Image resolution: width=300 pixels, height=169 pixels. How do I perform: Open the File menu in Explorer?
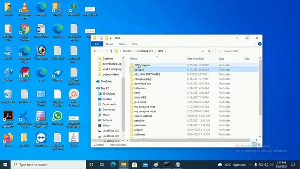coord(97,44)
